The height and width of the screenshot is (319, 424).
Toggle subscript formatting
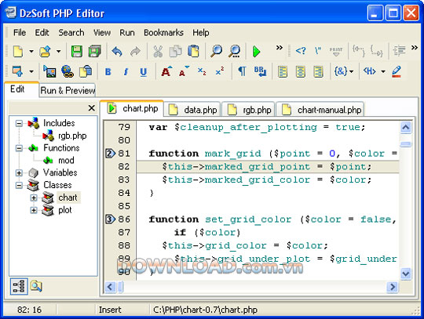(x=202, y=71)
